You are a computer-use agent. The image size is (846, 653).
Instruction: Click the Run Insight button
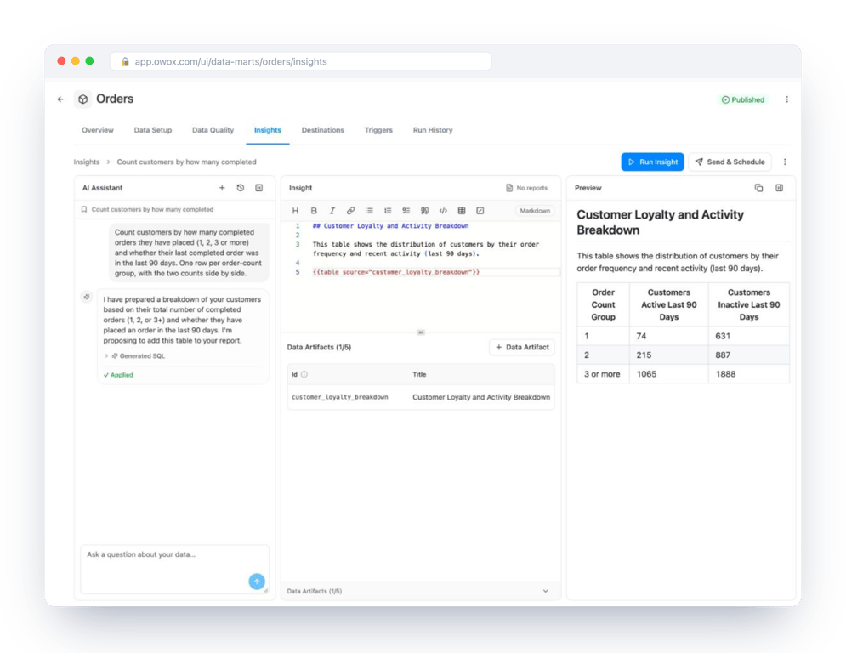652,162
